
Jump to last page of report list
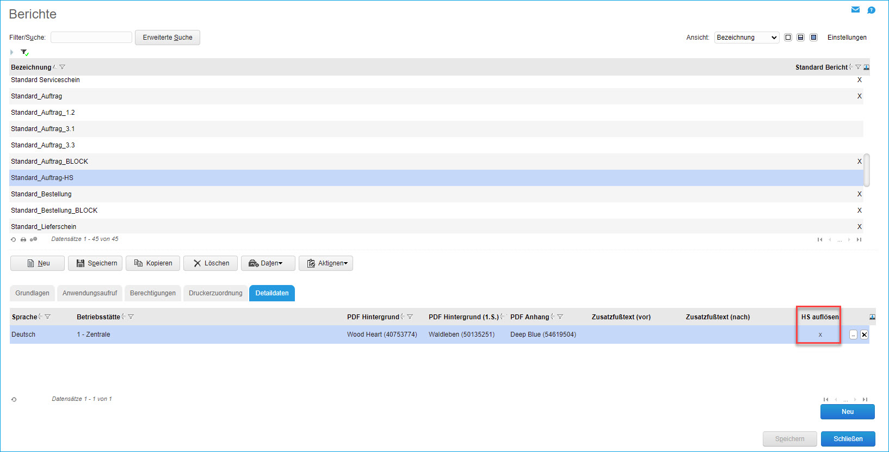[x=859, y=240]
